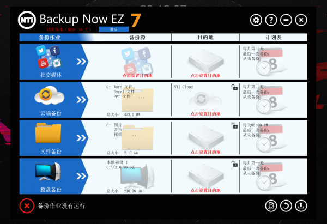The width and height of the screenshot is (327, 224).
Task: Click the 备份作业 column header tab
Action: click(x=50, y=38)
